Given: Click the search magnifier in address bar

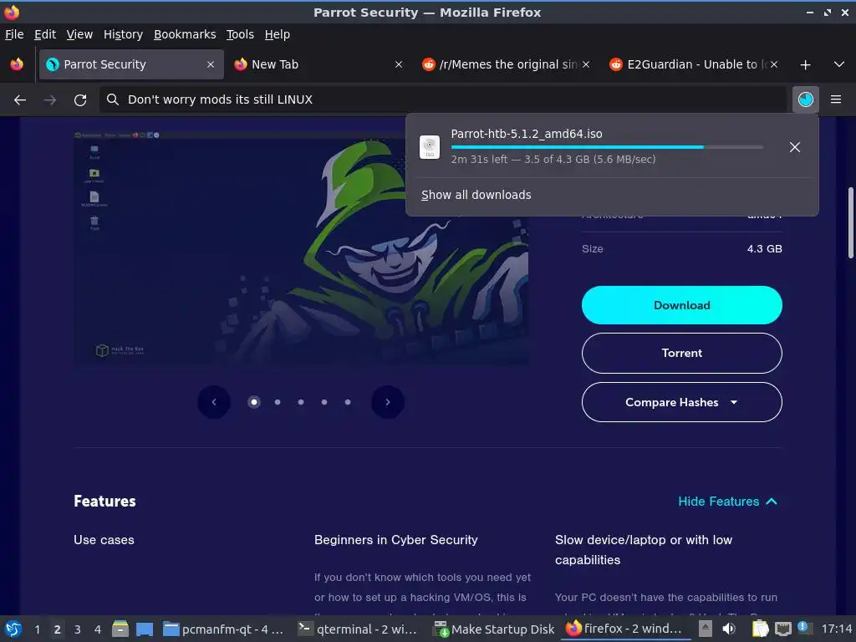Looking at the screenshot, I should pos(113,99).
